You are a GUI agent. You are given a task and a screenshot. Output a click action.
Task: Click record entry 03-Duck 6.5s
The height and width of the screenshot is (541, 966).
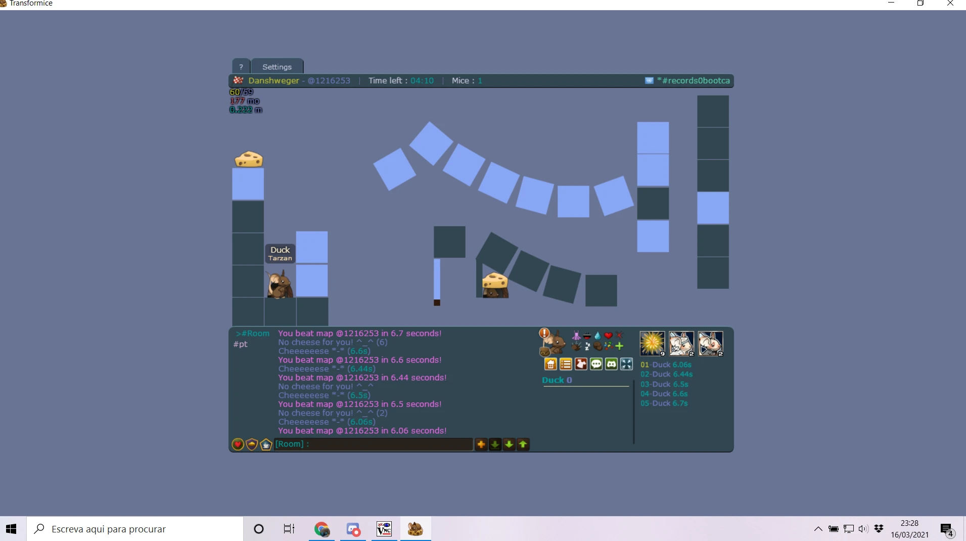click(x=664, y=384)
